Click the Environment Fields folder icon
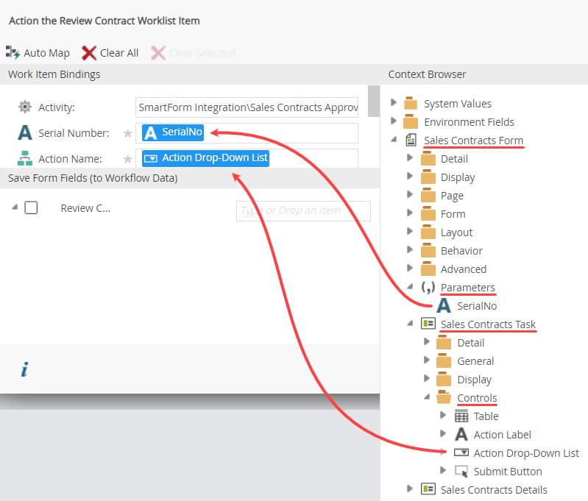 [411, 121]
